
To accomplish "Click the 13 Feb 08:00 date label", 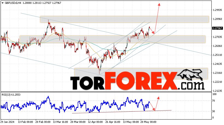I will [25, 122].
